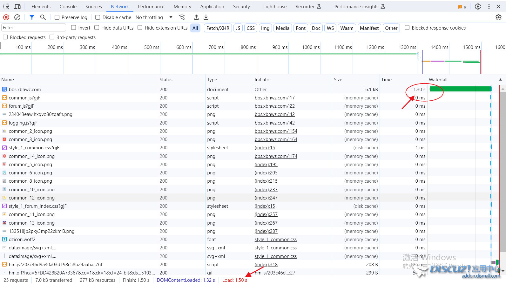This screenshot has height=284, width=506.
Task: Select request 133518jp2pky3mp22ckml3.png
Action: coord(42,231)
